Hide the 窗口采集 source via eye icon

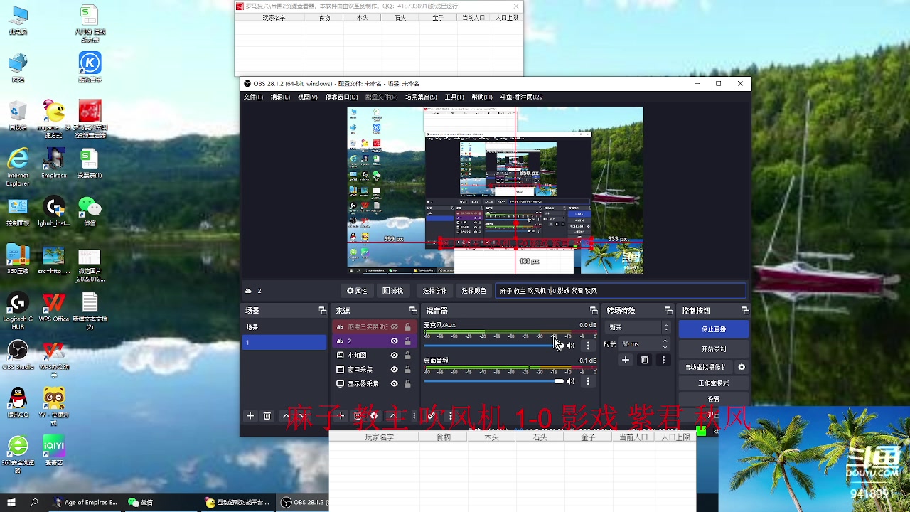coord(394,370)
